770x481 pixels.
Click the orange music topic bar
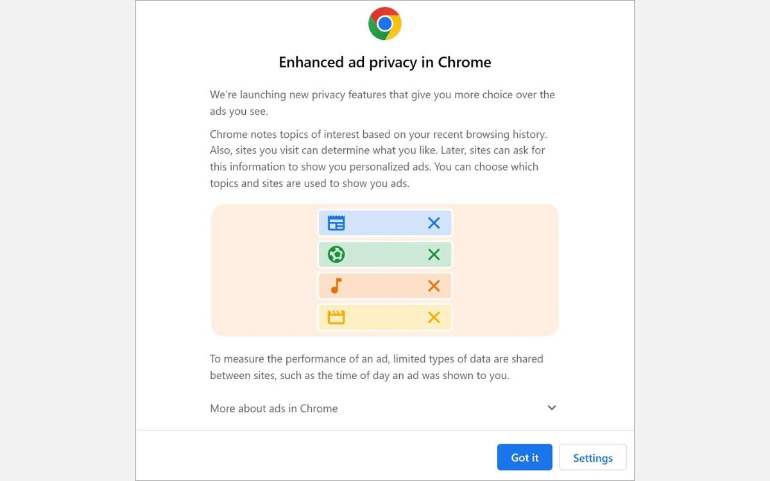[x=384, y=285]
